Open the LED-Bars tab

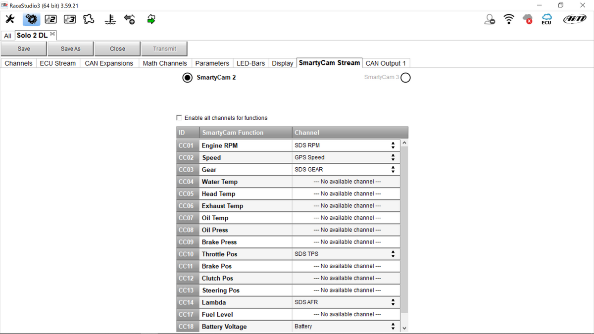pyautogui.click(x=250, y=63)
